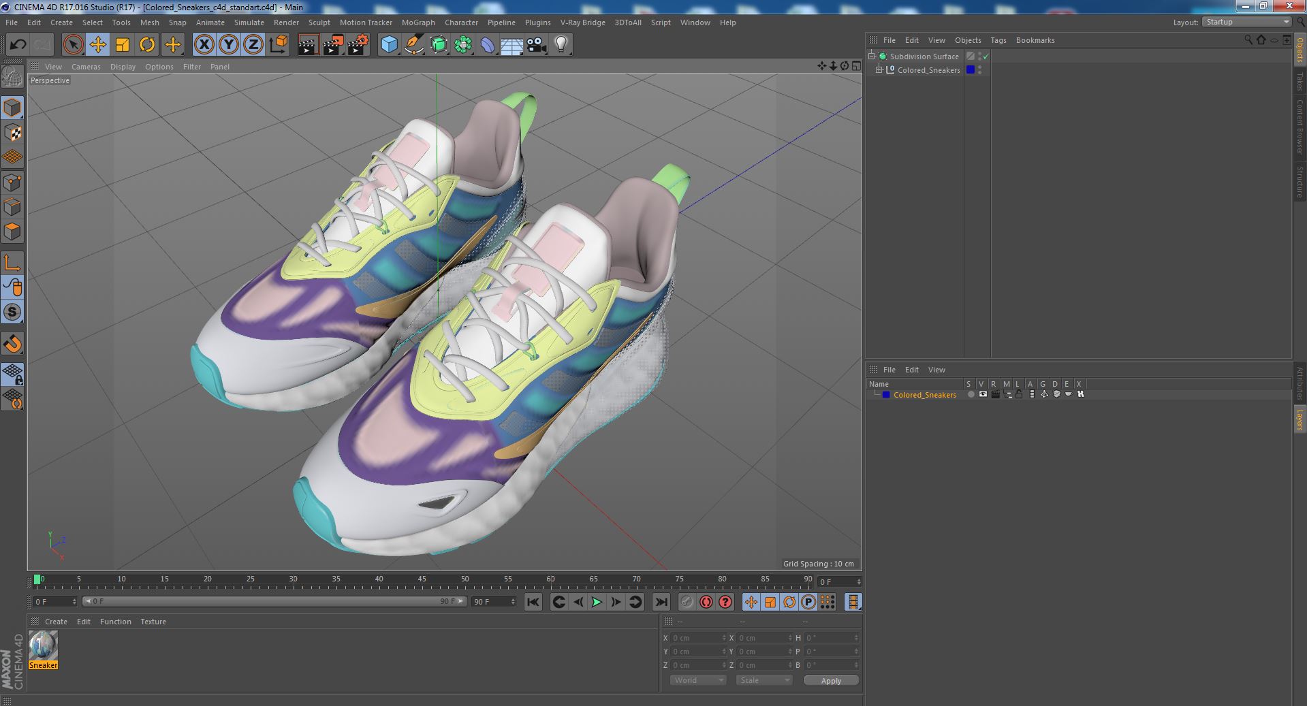Open the World coordinate system dropdown
Screen dimensions: 1307x706
(x=697, y=680)
